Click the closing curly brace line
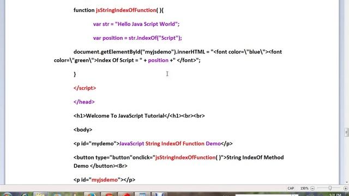The height and width of the screenshot is (196, 349). point(75,74)
